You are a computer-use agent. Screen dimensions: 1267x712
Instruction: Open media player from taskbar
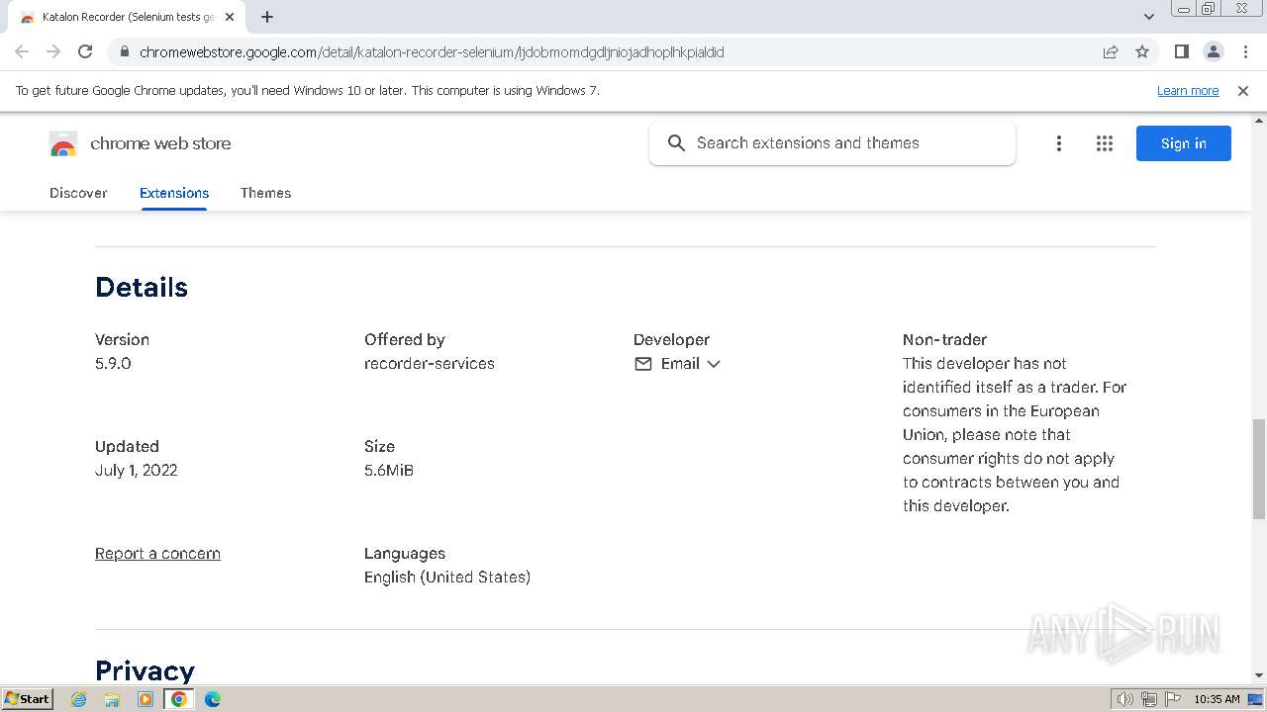146,699
